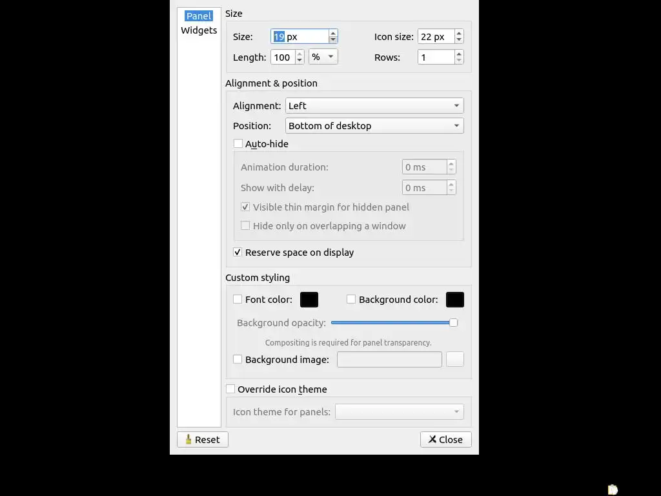Click the Reset button
This screenshot has height=496, width=661.
(203, 439)
